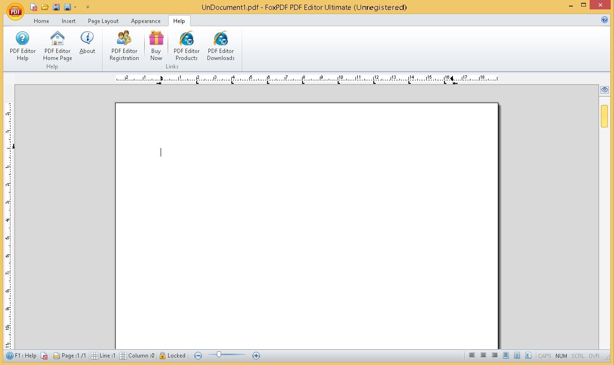Toggle the Locked status indicator
The height and width of the screenshot is (365, 614).
(172, 356)
